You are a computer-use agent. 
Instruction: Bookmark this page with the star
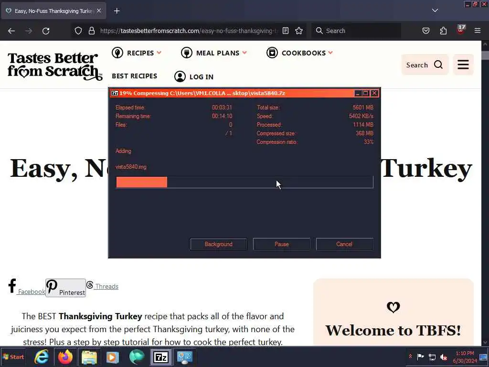coord(299,31)
